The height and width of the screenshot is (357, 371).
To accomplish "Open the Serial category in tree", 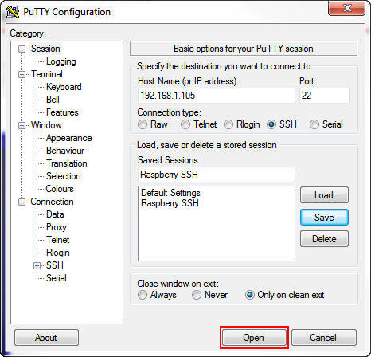I will (x=56, y=278).
